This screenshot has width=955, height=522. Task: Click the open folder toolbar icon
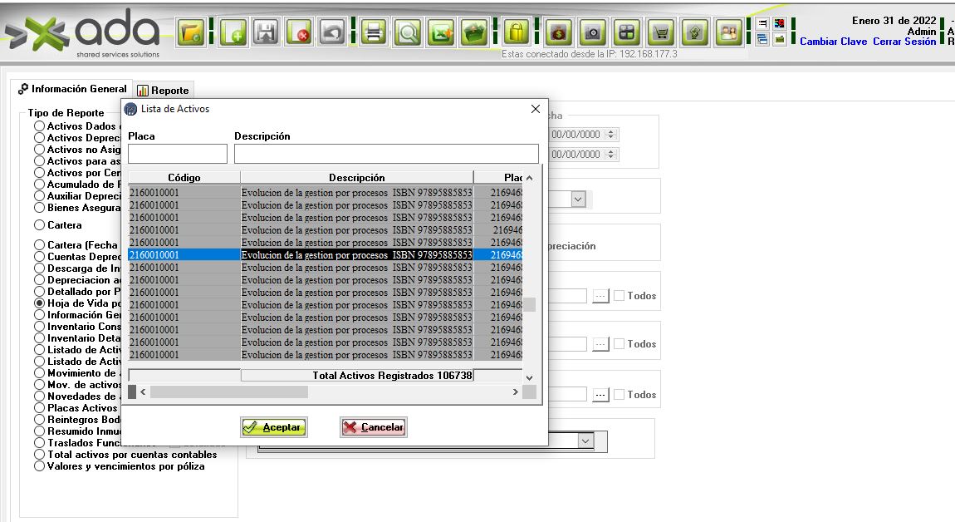192,33
